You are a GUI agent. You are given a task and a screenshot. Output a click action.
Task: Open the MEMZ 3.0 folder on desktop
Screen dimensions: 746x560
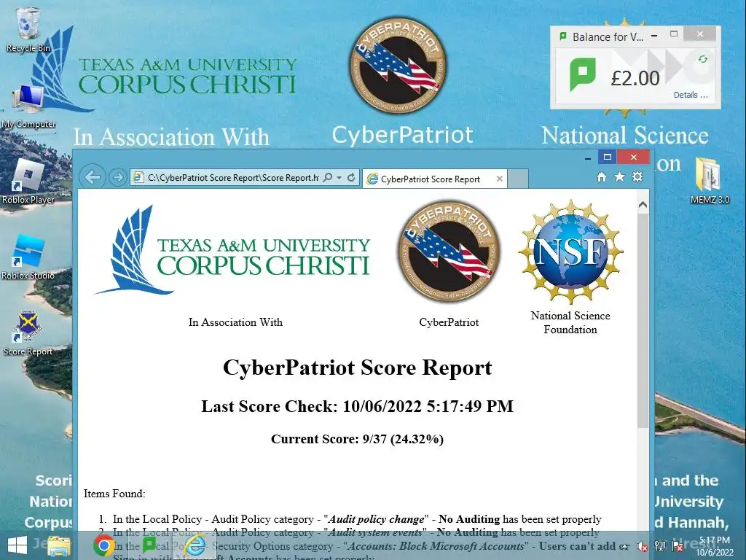[710, 182]
